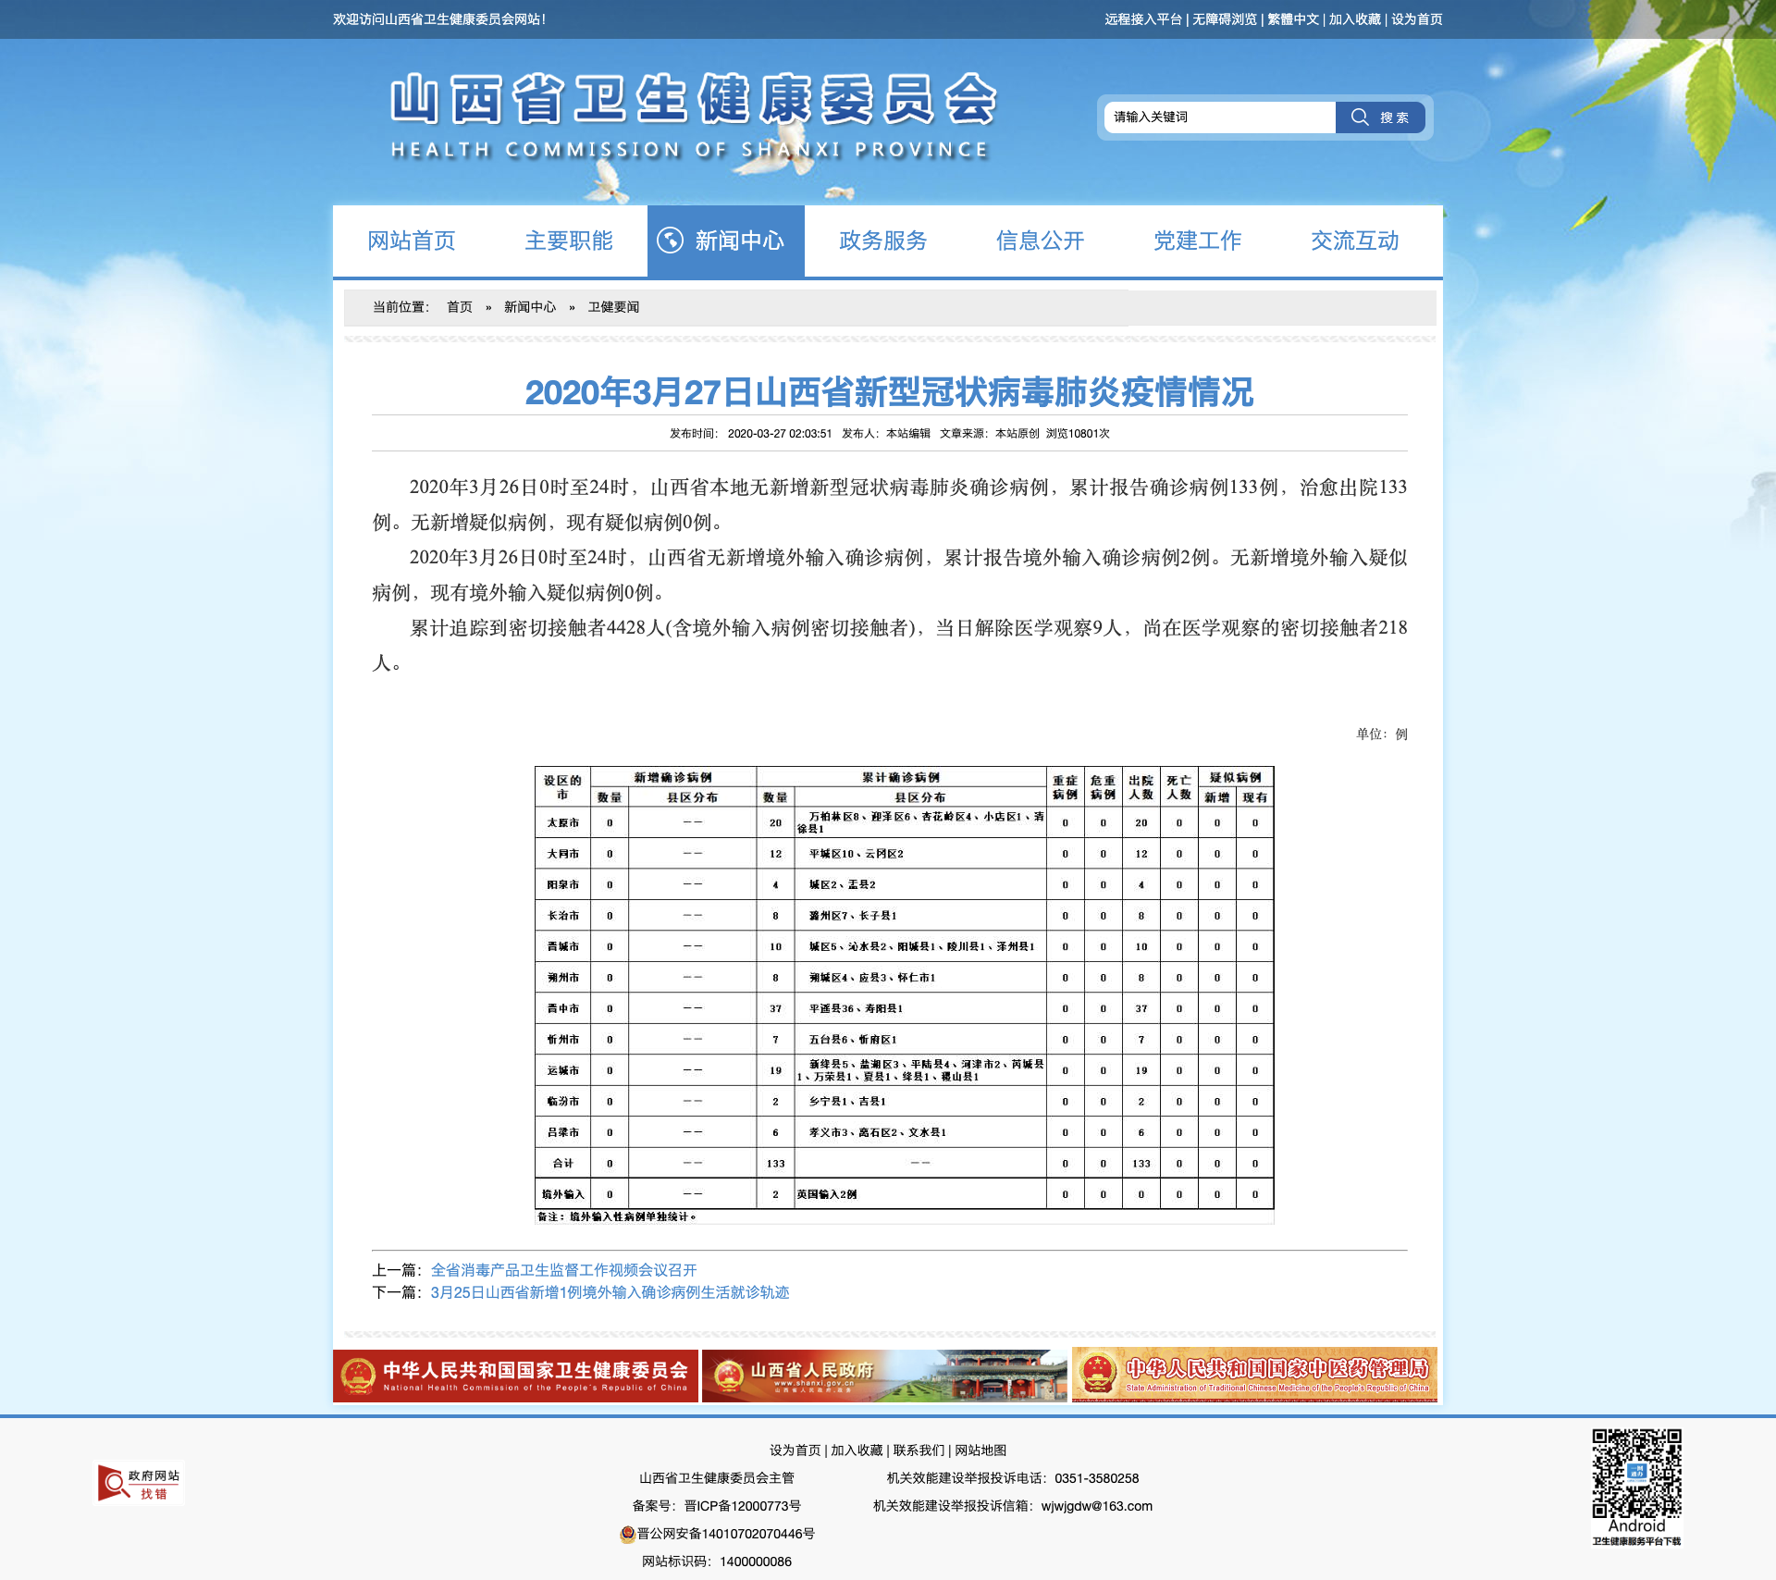The height and width of the screenshot is (1580, 1776).
Task: Click the 太原市 row label in table
Action: (562, 822)
